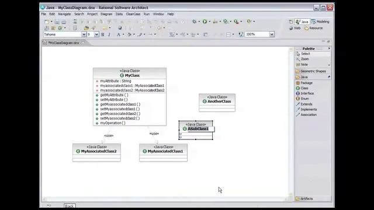Select the MyClass class name
Viewport: 374px width, 210px height.
(132, 75)
